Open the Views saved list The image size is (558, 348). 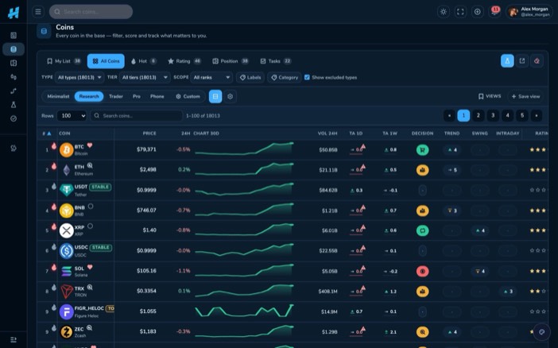pyautogui.click(x=490, y=96)
